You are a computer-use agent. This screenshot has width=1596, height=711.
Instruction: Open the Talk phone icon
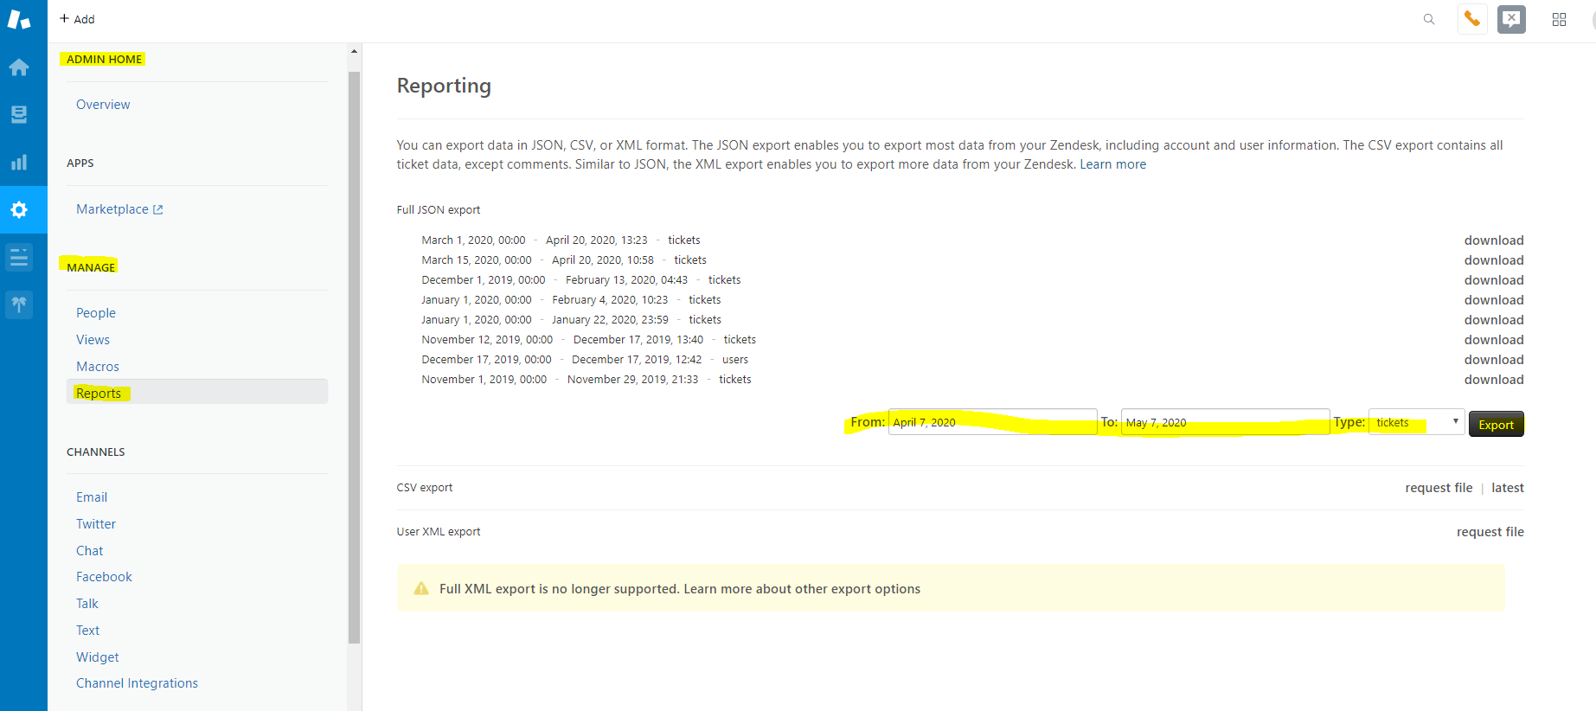pyautogui.click(x=1472, y=19)
